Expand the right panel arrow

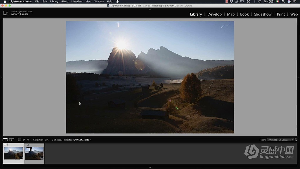pos(299,77)
